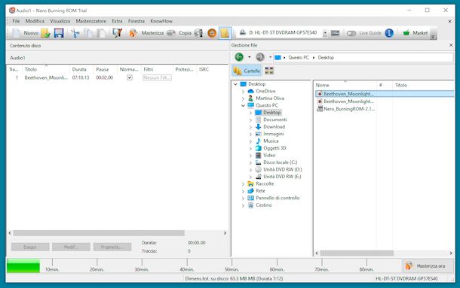Open the Nessun Filtro filters field
The height and width of the screenshot is (288, 460).
coord(157,77)
